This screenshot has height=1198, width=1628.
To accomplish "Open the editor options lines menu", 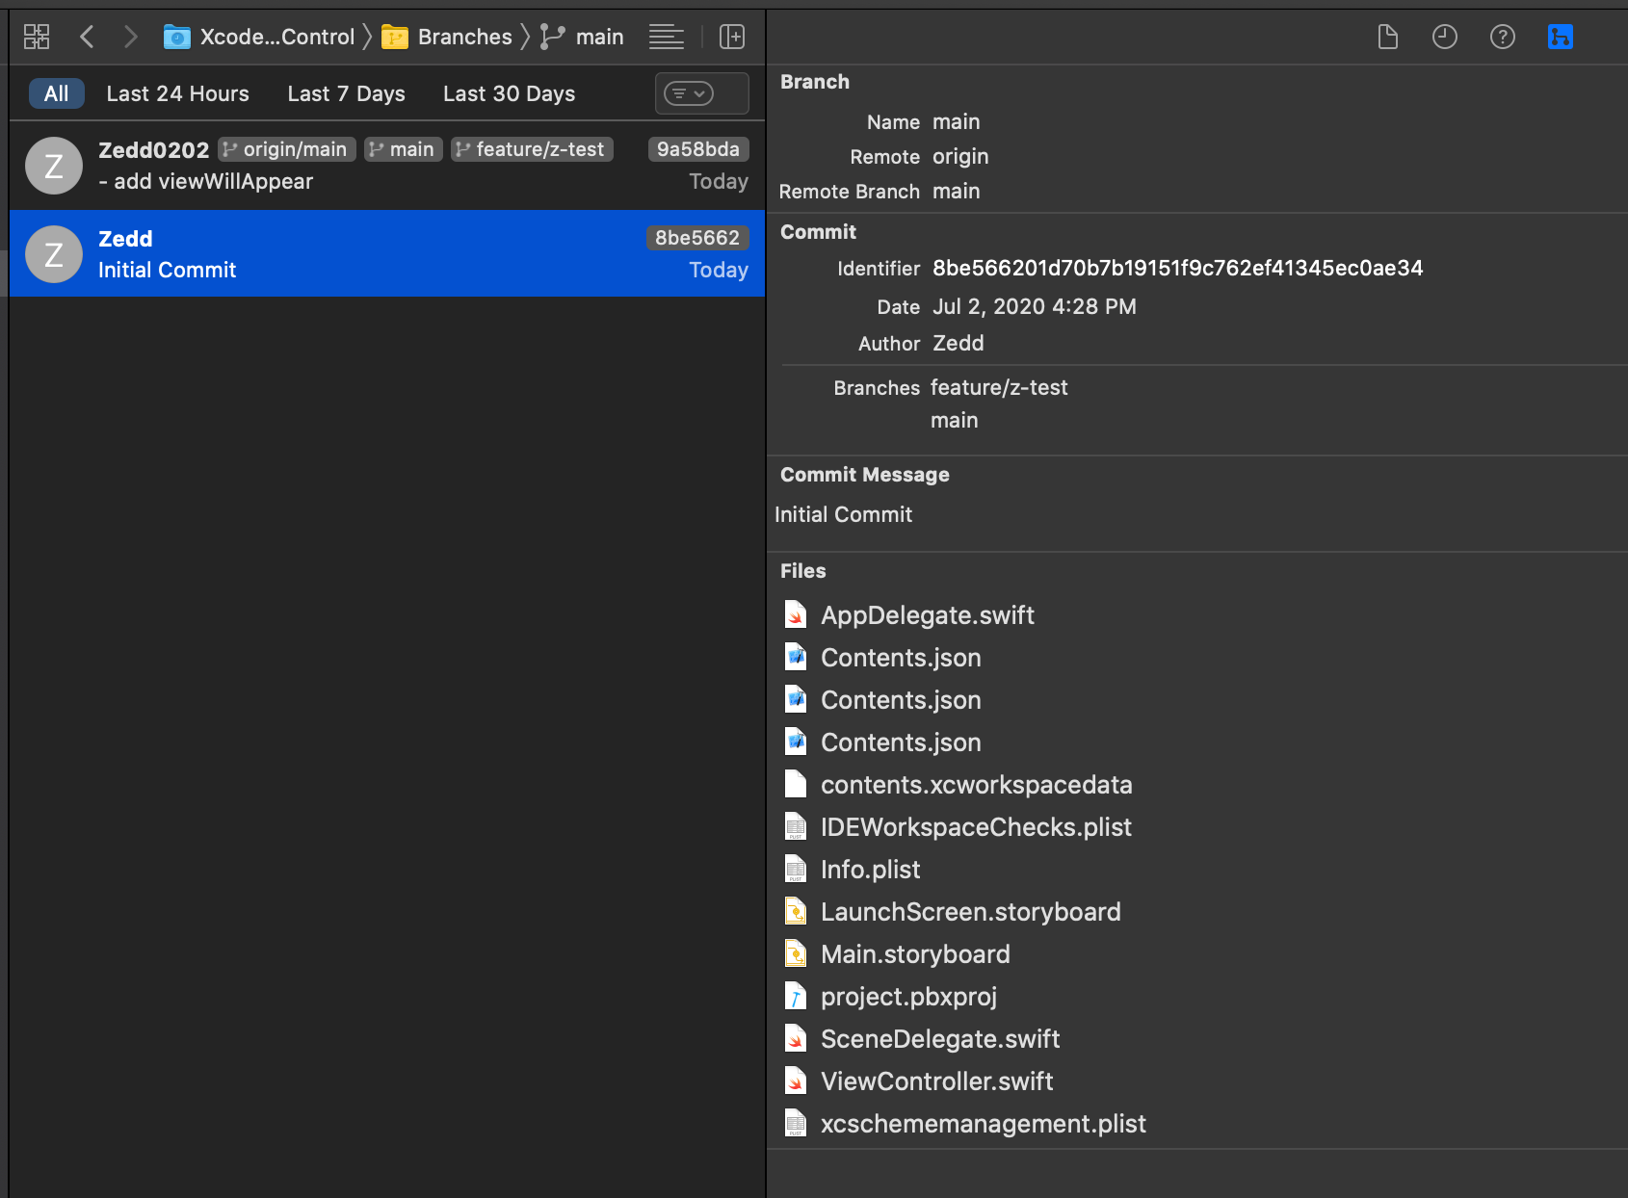I will [667, 37].
